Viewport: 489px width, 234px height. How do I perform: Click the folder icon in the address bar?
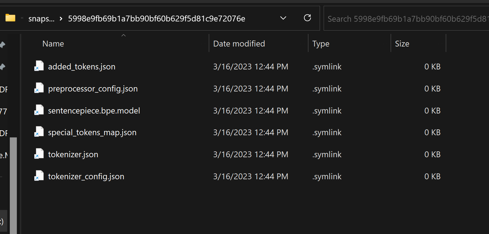point(10,18)
